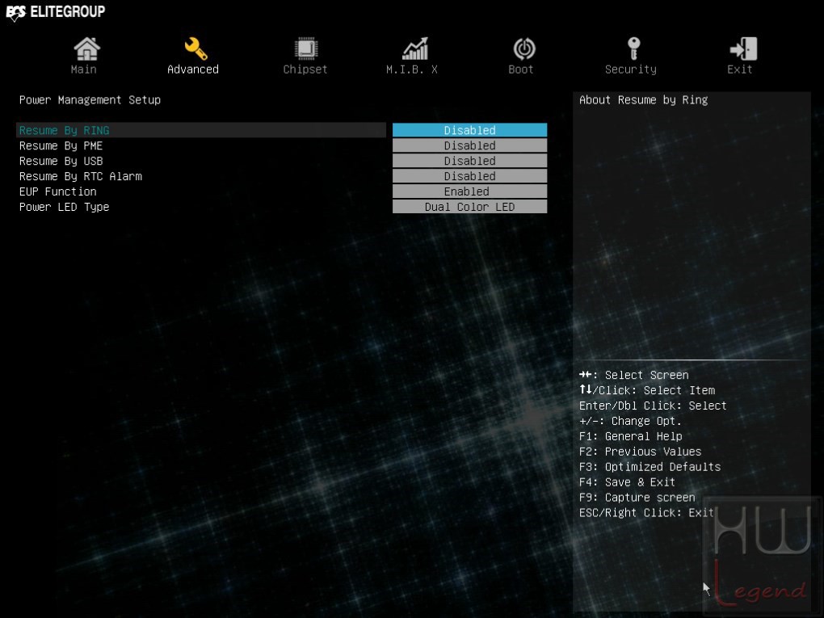This screenshot has height=618, width=824.
Task: Open the Resume By RTC Alarm option
Action: [x=470, y=176]
